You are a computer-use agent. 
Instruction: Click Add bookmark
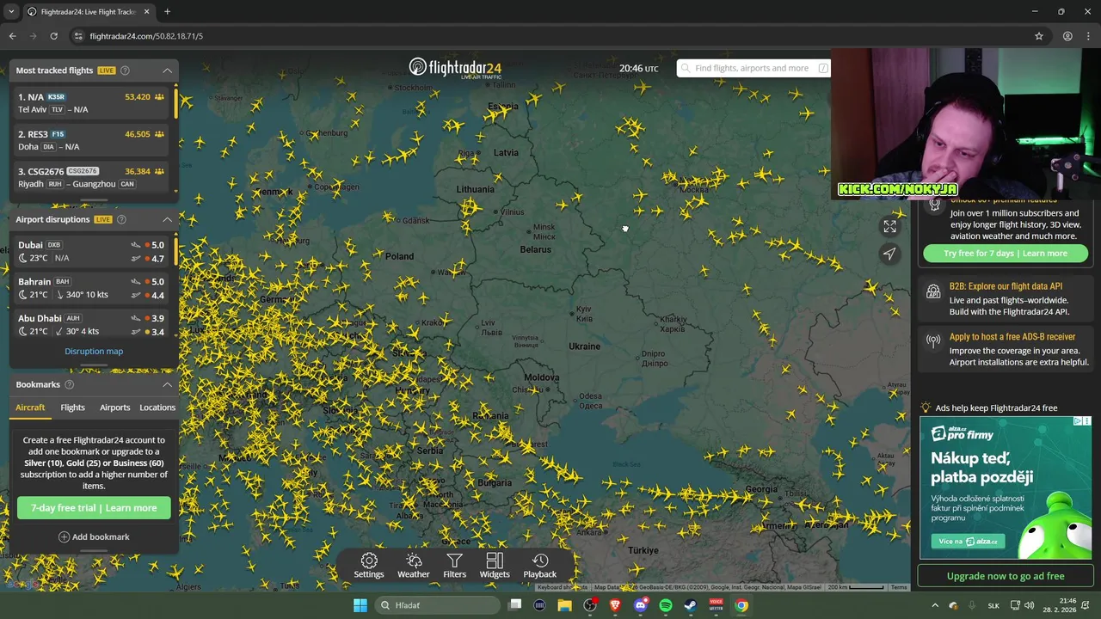tap(94, 536)
